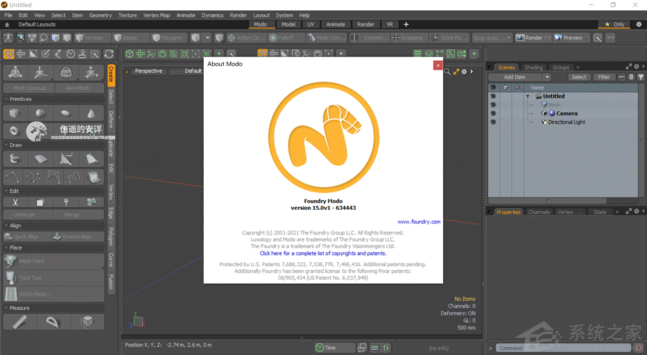The width and height of the screenshot is (647, 355).
Task: Click the viewport gear settings icon
Action: (464, 71)
